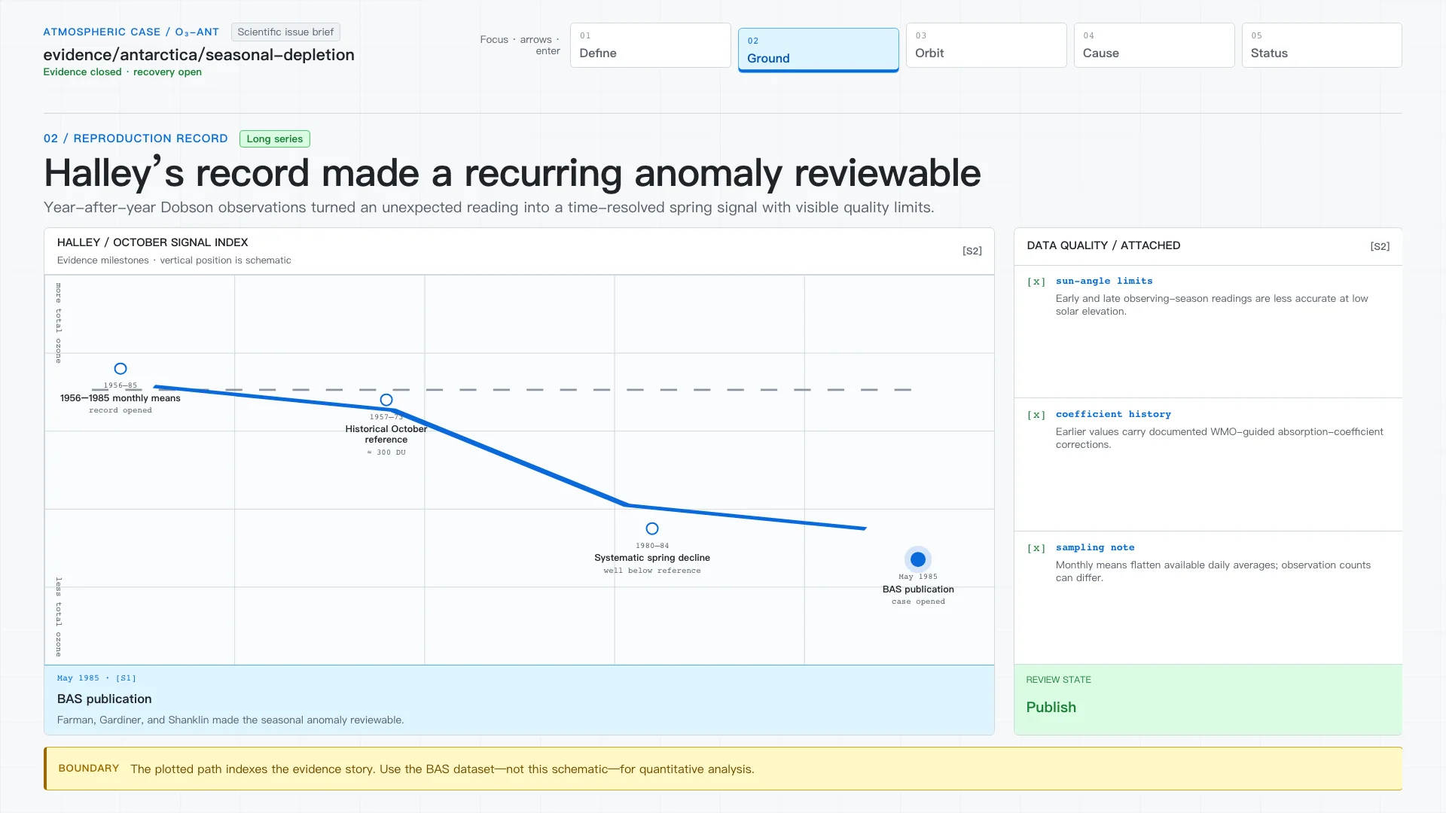This screenshot has height=813, width=1446.
Task: Click the Farman, Gardiner, and Shanklin description
Action: [230, 720]
